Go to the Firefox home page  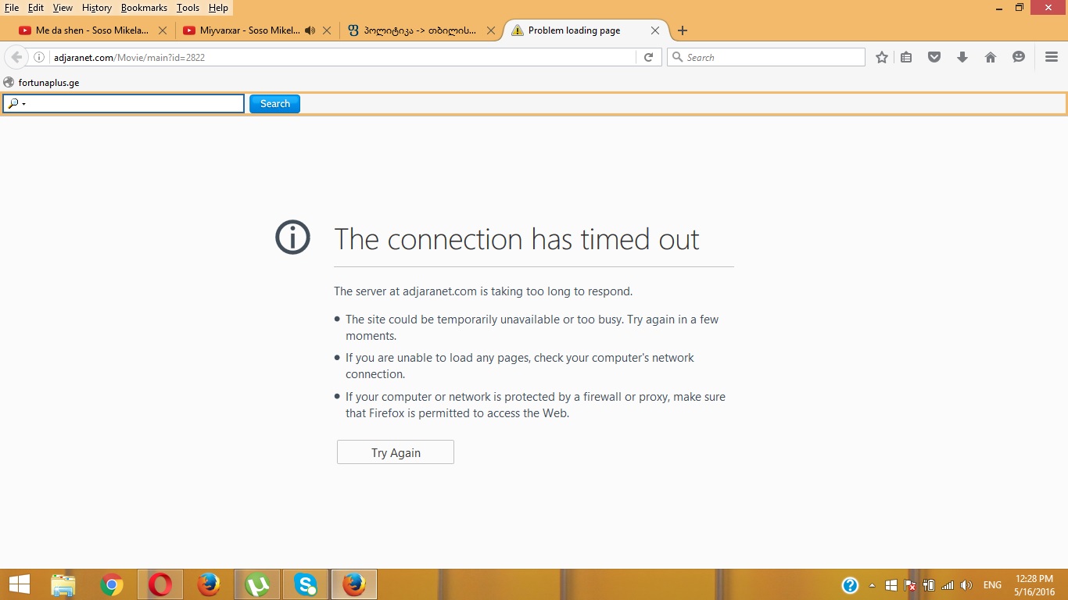(991, 57)
